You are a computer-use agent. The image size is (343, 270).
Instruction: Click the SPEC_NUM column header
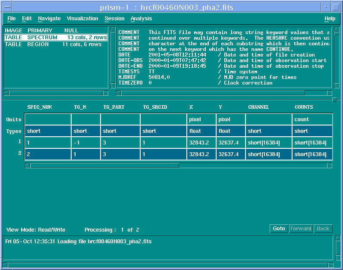pos(40,107)
